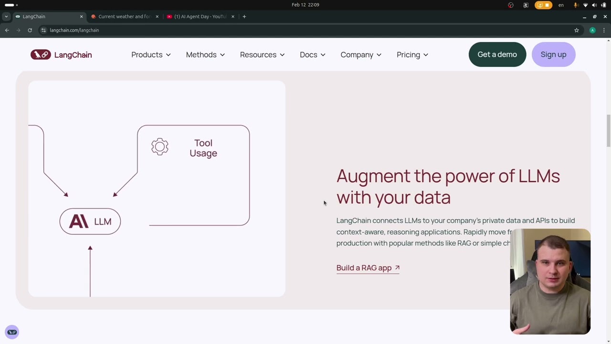
Task: Click the webcam video overlay thumbnail
Action: point(550,281)
